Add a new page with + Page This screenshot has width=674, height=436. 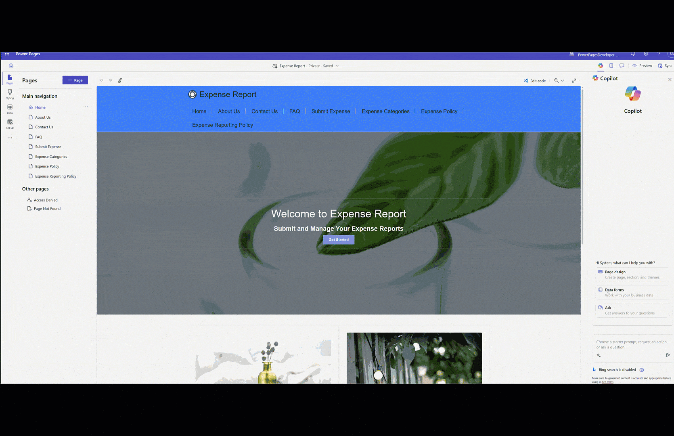coord(75,80)
